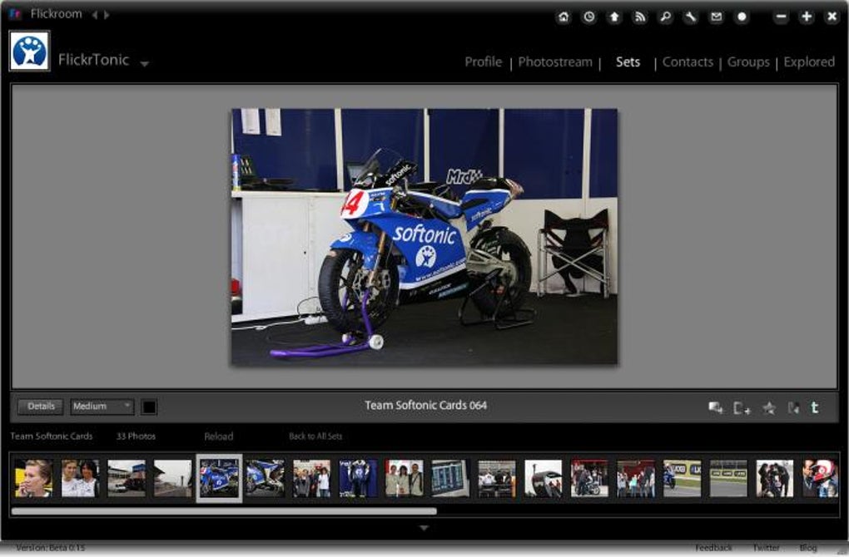Click the thumbnail strip horizontal scrollbar
The width and height of the screenshot is (849, 557).
point(224,511)
